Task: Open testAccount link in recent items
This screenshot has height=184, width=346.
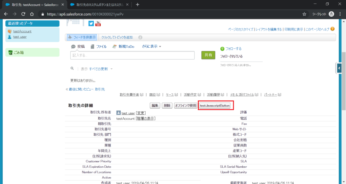Action: click(22, 31)
